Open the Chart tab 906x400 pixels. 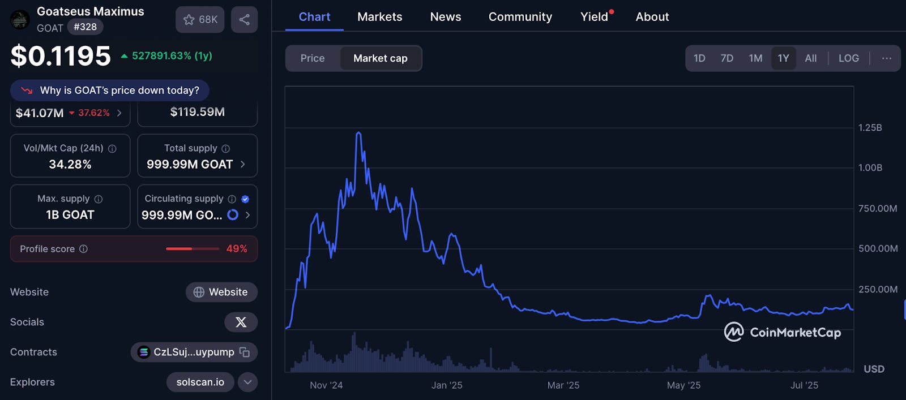coord(314,17)
